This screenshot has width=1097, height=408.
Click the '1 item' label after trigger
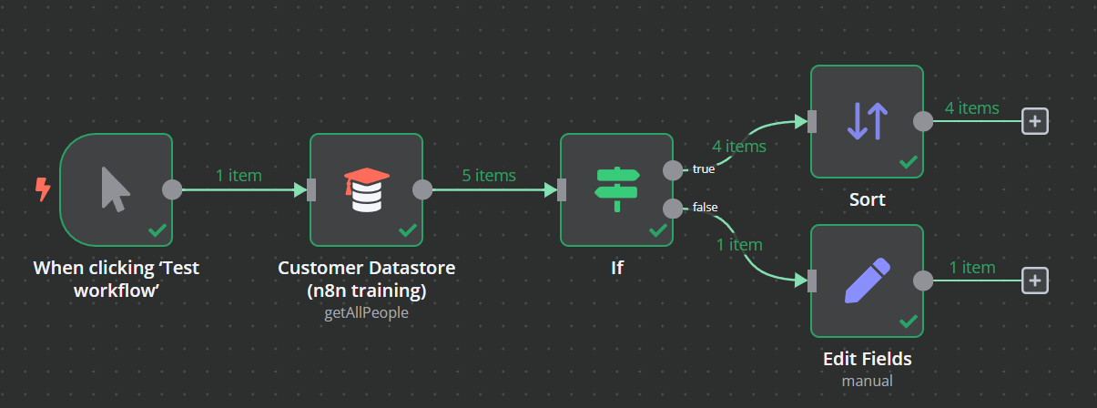(x=239, y=175)
